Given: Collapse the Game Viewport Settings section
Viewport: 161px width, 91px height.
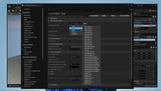Looking at the screenshot, I should point(49,21).
